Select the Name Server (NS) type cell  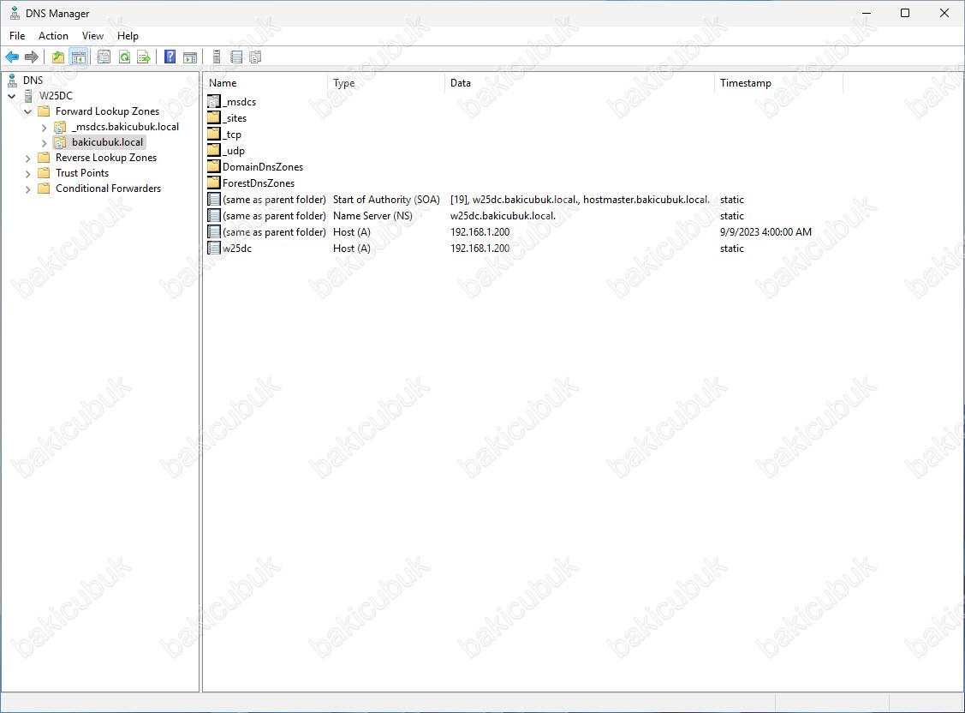point(372,215)
